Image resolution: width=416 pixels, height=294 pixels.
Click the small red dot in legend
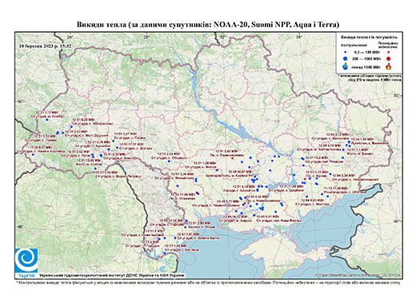(x=388, y=52)
